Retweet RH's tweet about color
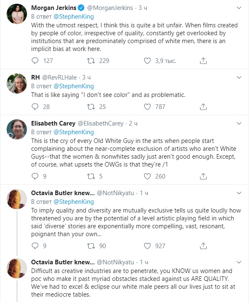 pyautogui.click(x=91, y=106)
